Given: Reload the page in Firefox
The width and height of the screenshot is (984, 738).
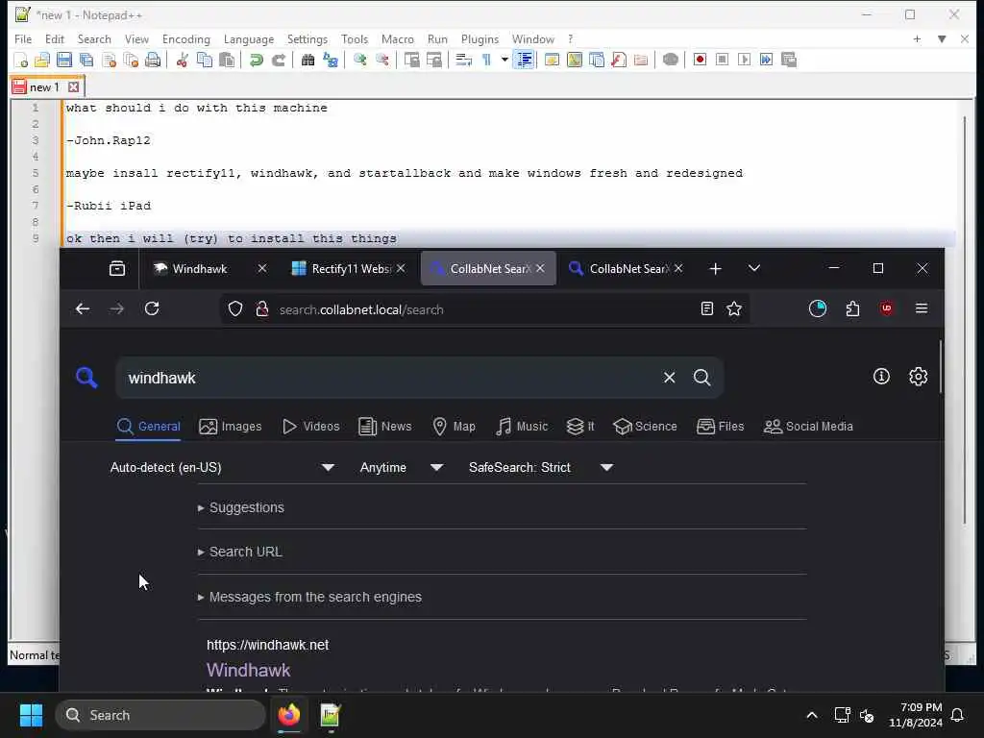Looking at the screenshot, I should click(x=152, y=308).
